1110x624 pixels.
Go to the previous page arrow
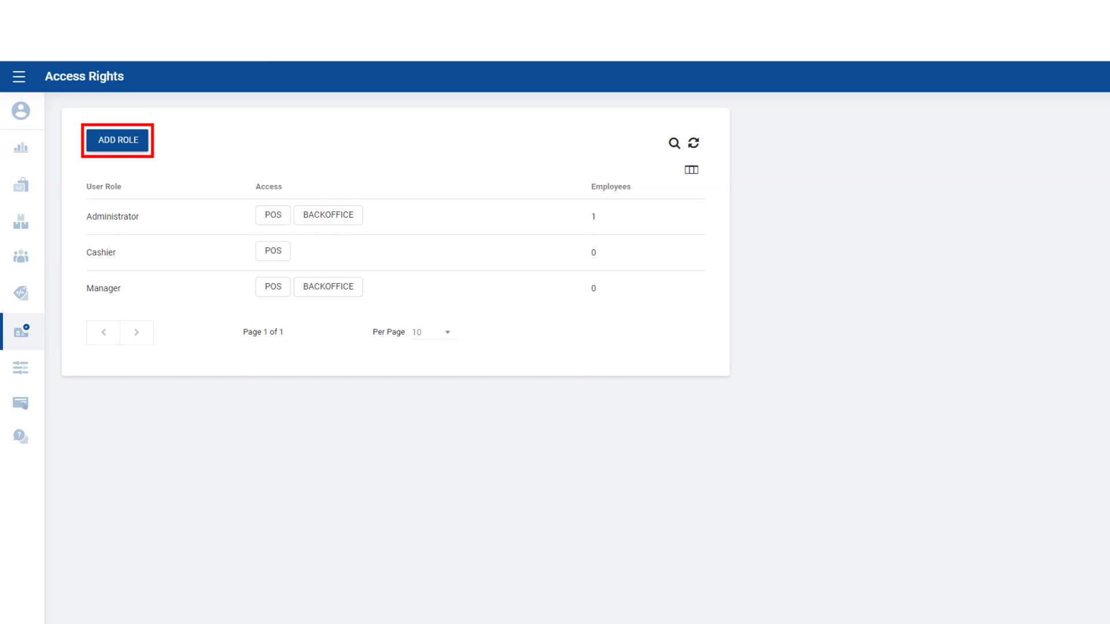point(103,332)
